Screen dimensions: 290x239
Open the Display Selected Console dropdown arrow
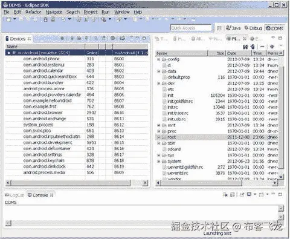pos(255,194)
